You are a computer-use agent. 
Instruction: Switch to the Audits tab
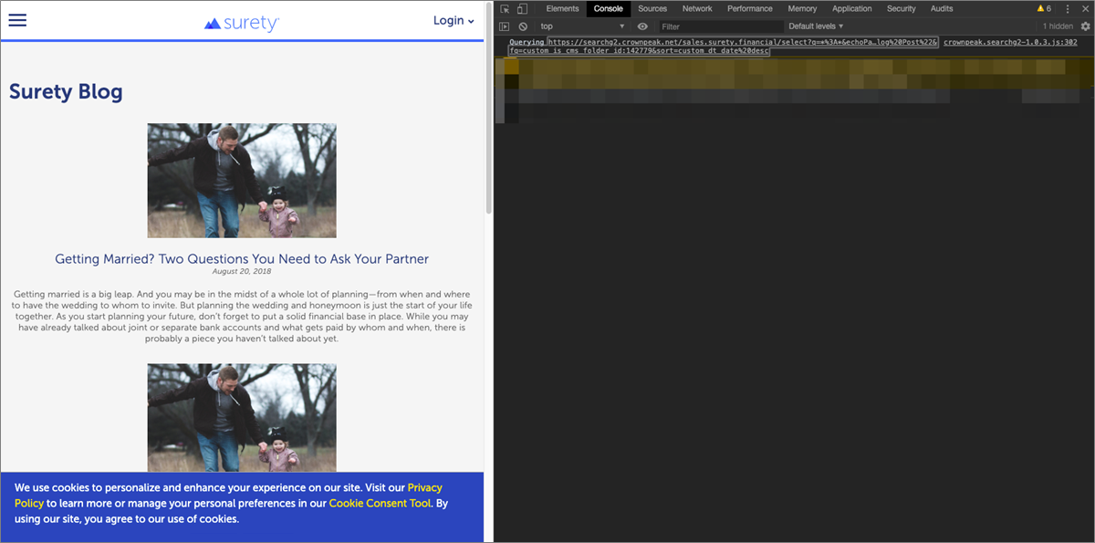[942, 8]
